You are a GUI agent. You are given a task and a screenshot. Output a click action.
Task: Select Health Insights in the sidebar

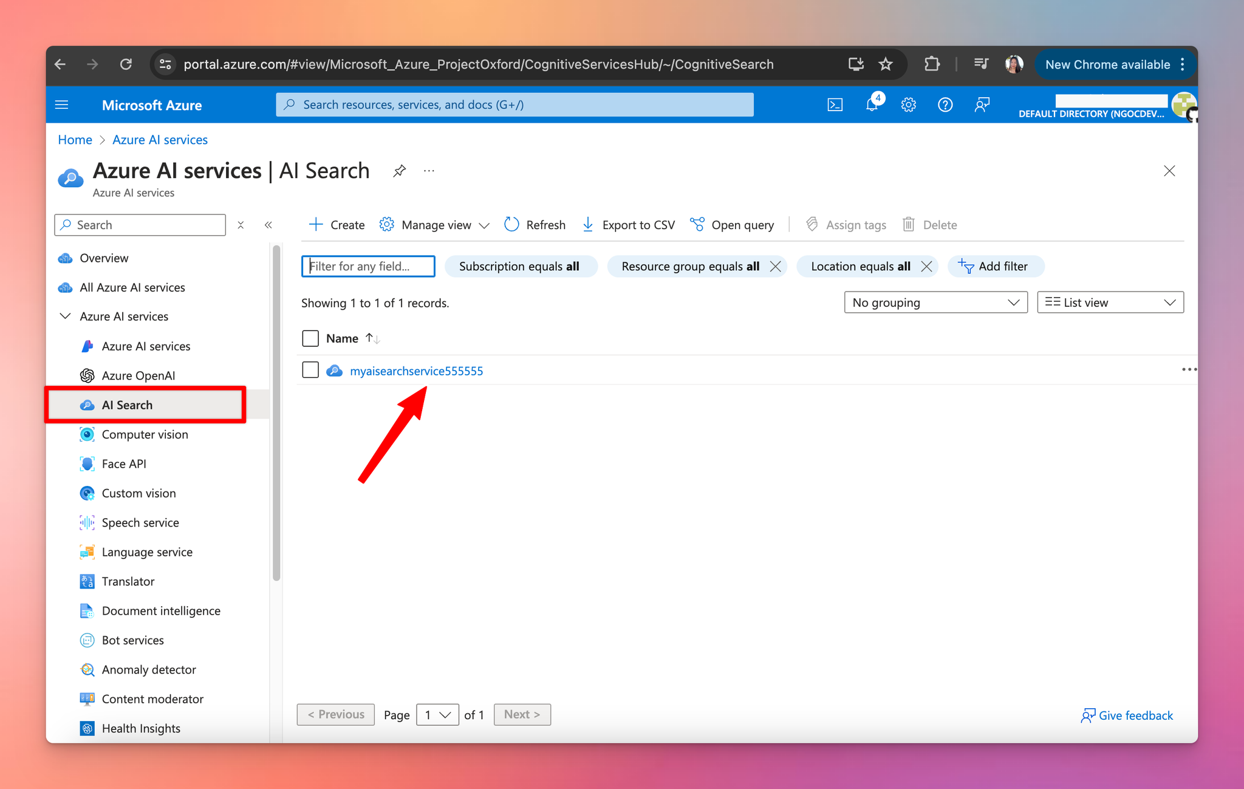[x=141, y=728]
